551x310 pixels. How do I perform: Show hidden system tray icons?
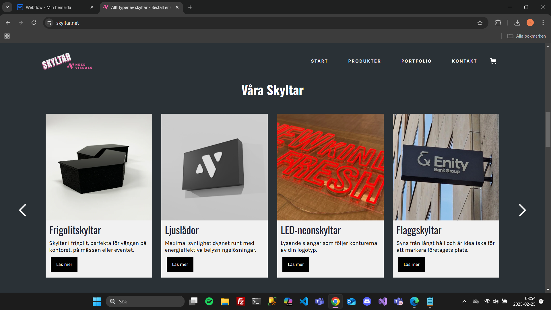pos(464,301)
